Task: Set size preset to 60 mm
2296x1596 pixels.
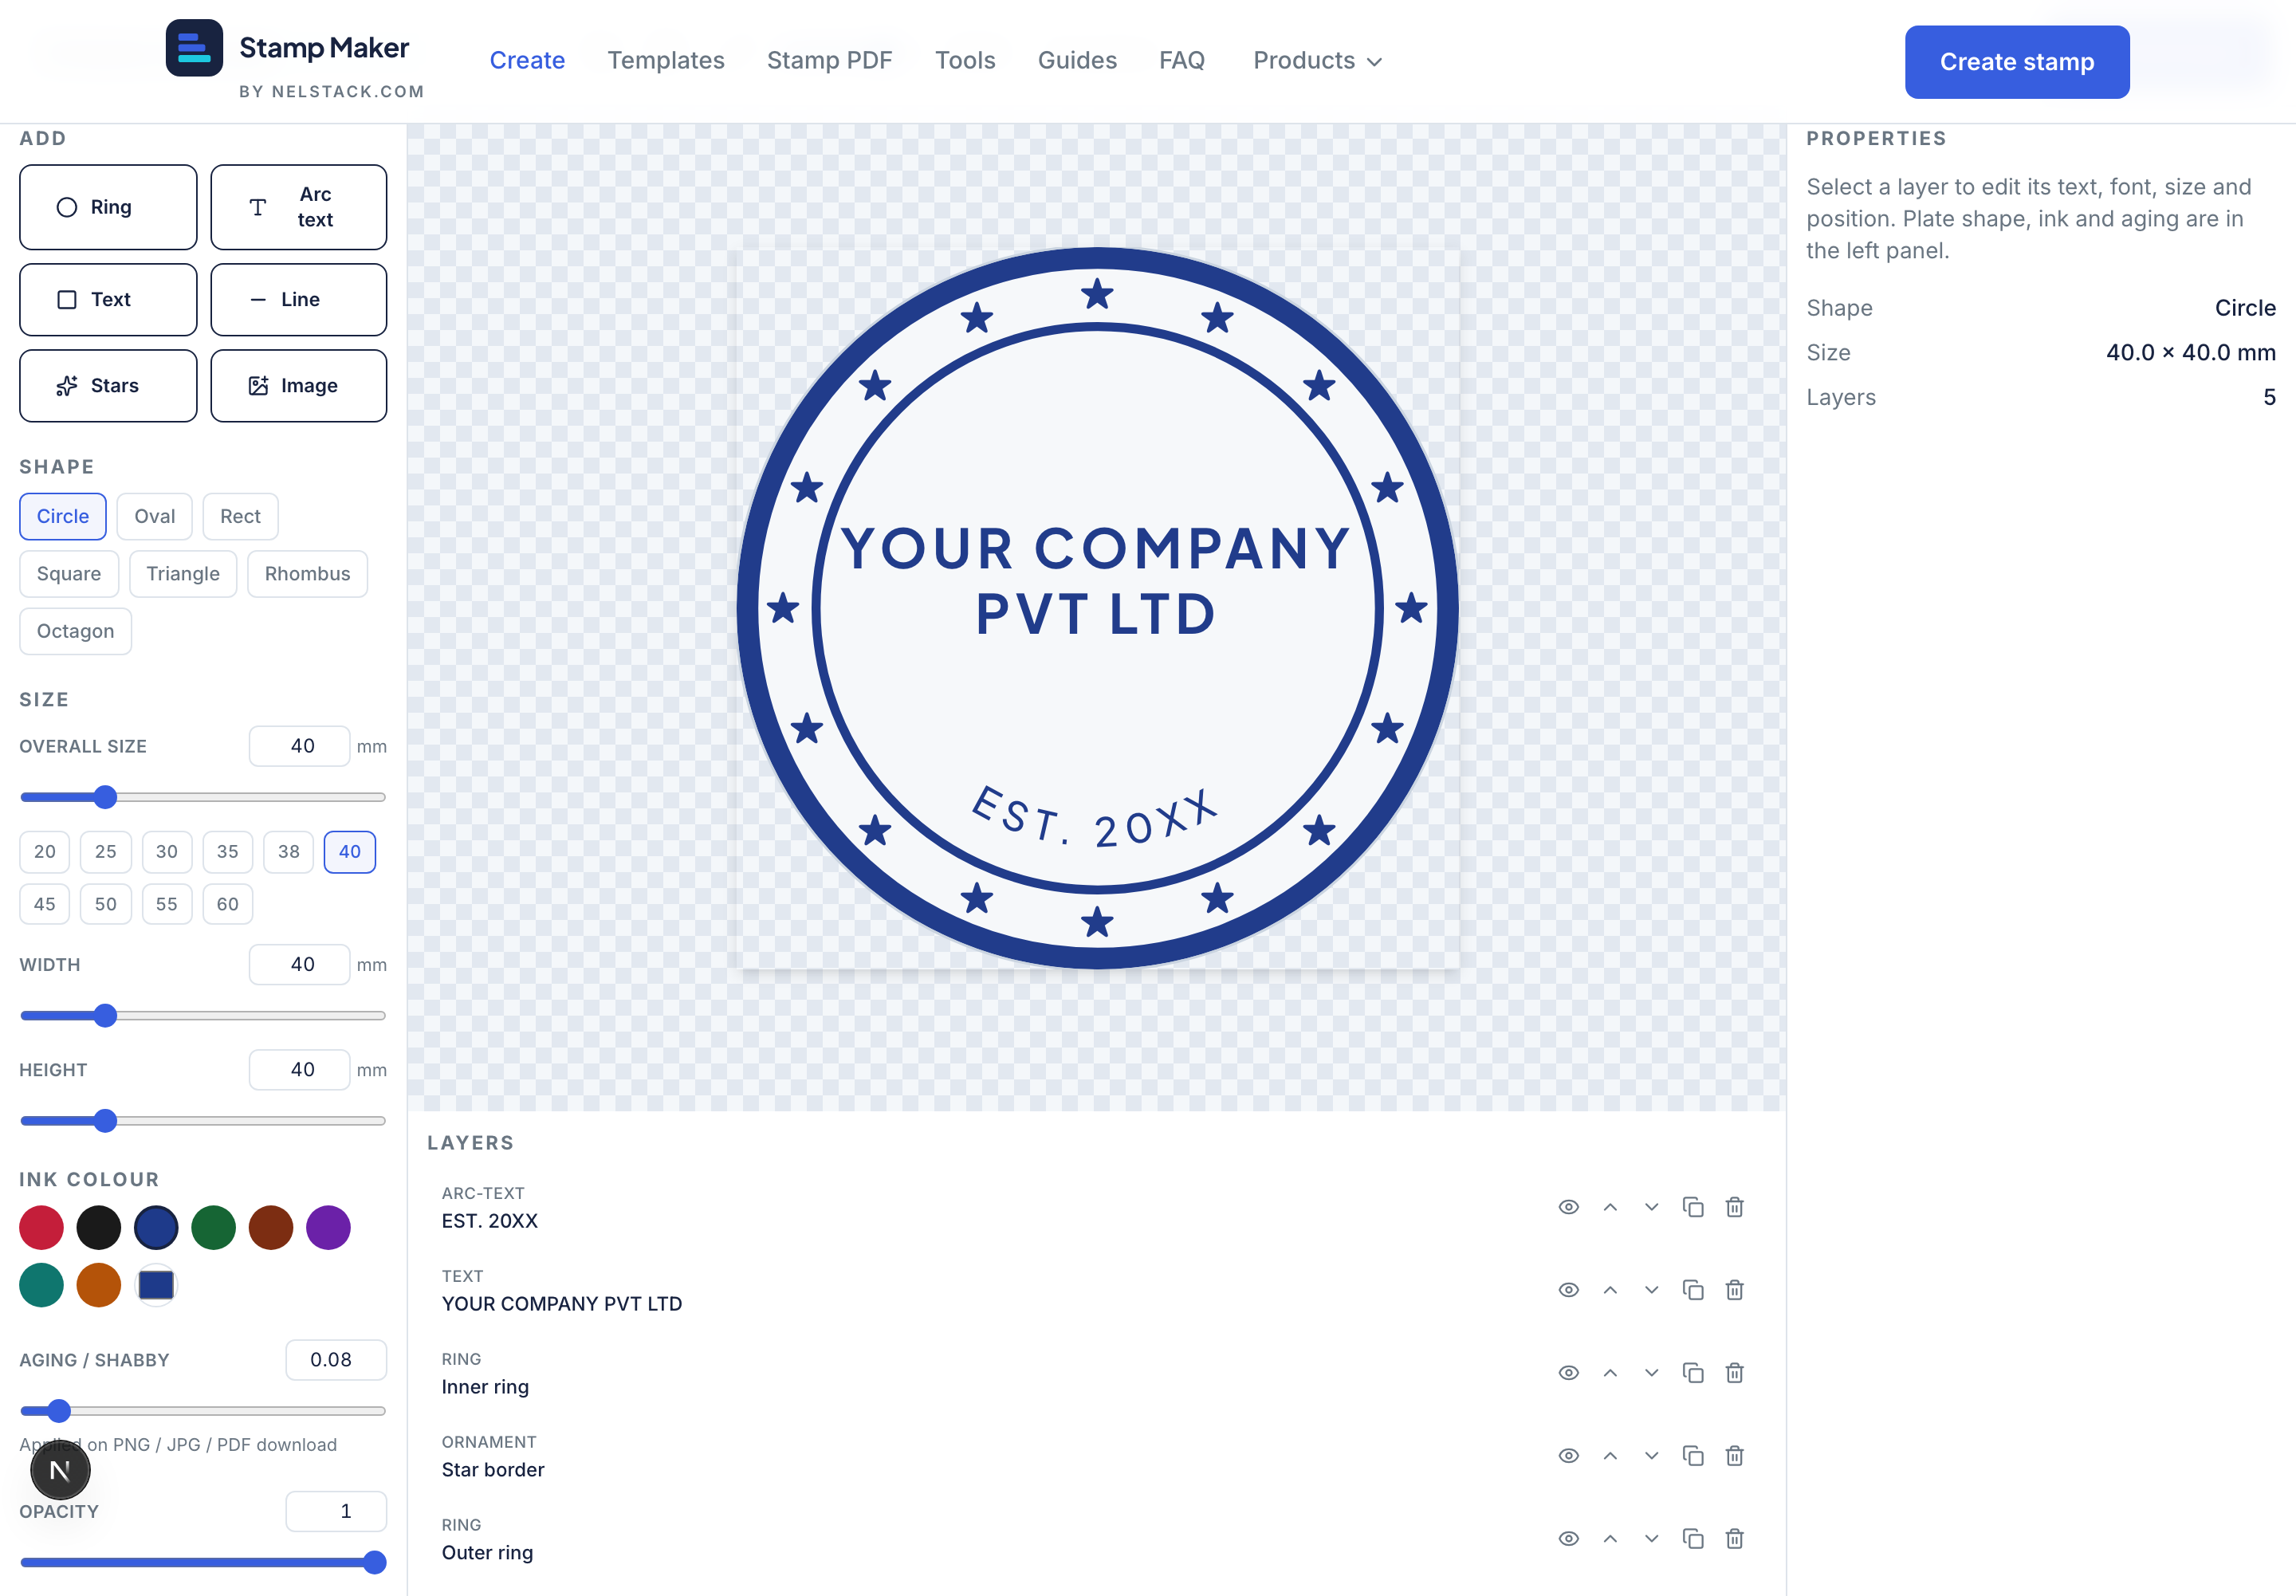Action: point(227,904)
